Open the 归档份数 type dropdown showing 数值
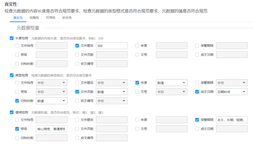 tap(52, 101)
